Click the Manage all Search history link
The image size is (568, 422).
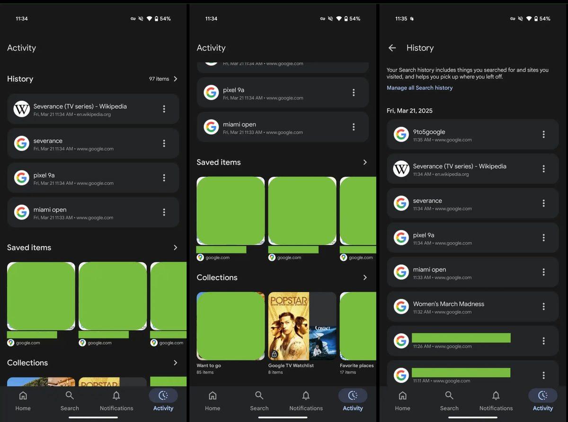(419, 88)
